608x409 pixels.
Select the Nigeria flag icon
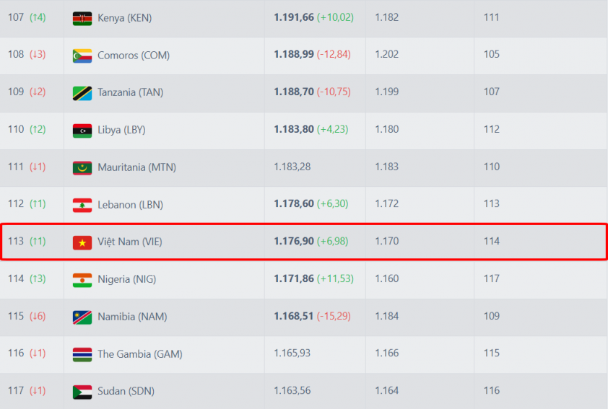pos(82,280)
